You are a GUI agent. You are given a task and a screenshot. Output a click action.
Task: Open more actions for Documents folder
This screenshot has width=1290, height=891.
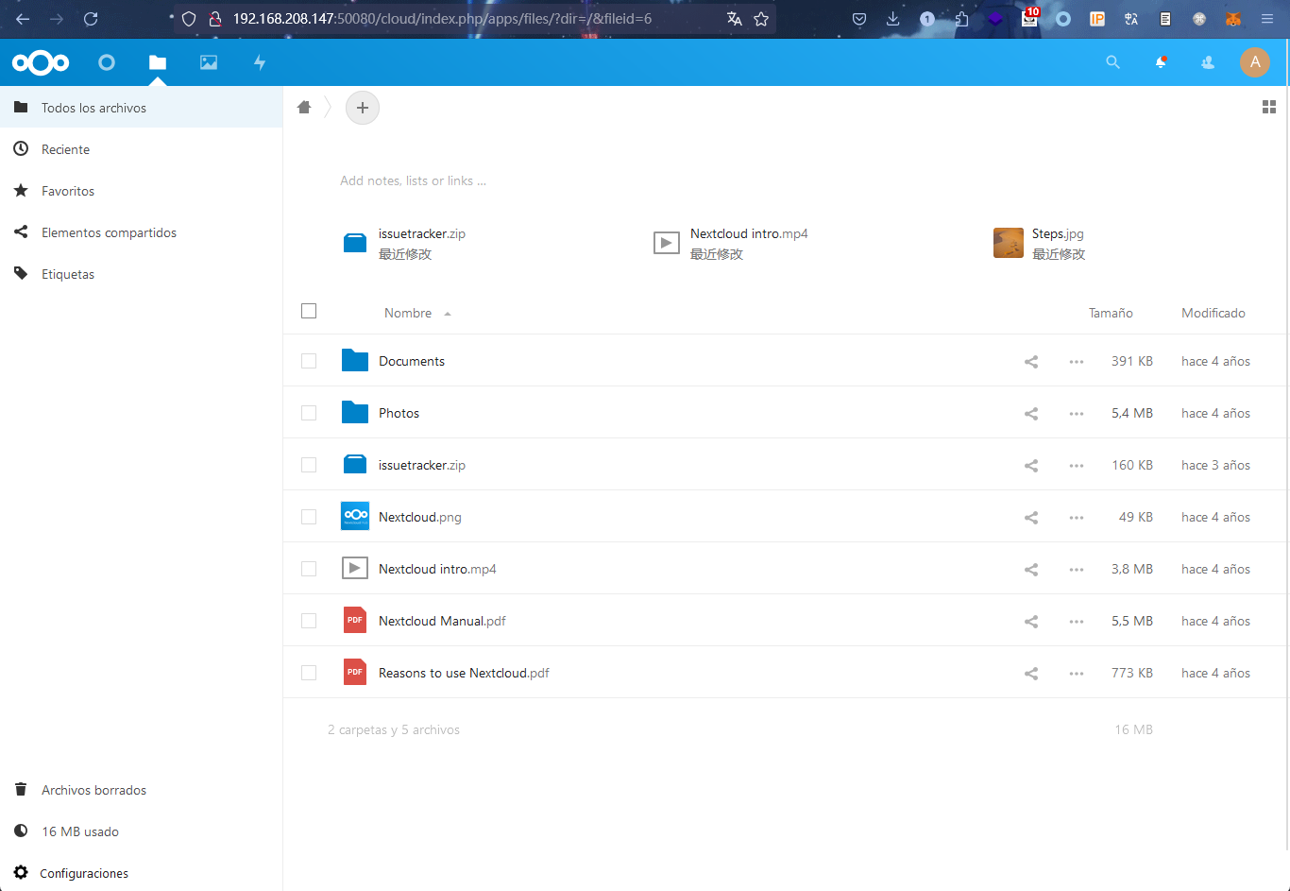click(x=1077, y=361)
